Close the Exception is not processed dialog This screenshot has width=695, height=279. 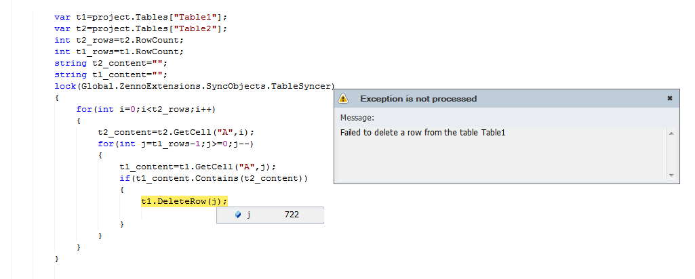pos(670,98)
